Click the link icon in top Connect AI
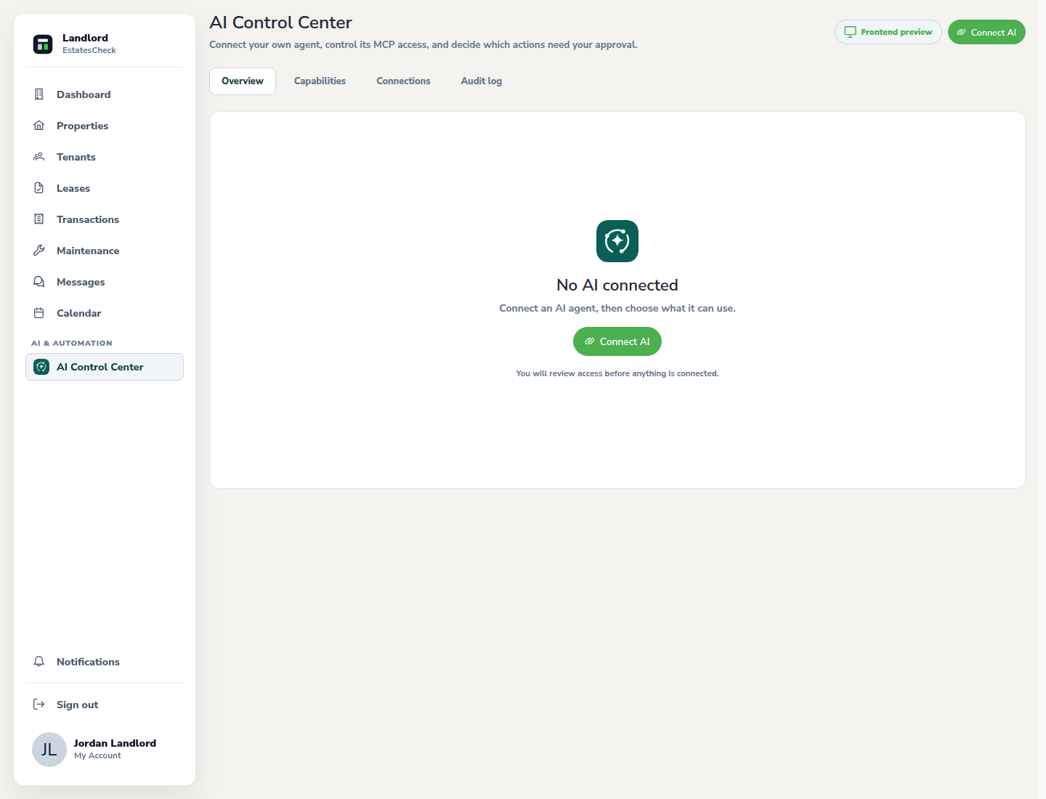Image resolution: width=1046 pixels, height=799 pixels. coord(961,32)
